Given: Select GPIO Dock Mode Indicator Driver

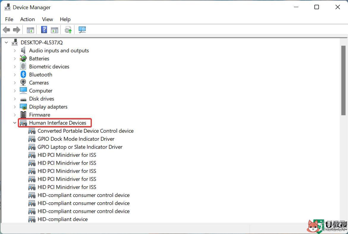Looking at the screenshot, I should [76, 139].
